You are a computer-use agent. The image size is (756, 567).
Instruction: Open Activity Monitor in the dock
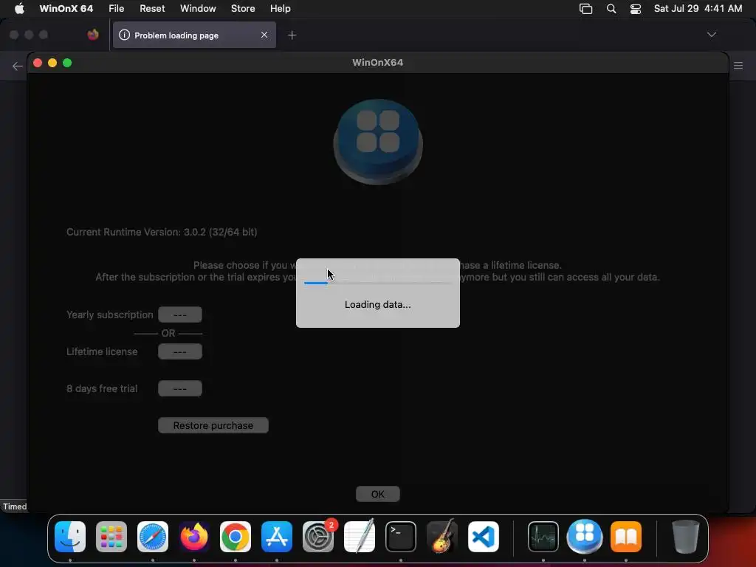pos(543,537)
